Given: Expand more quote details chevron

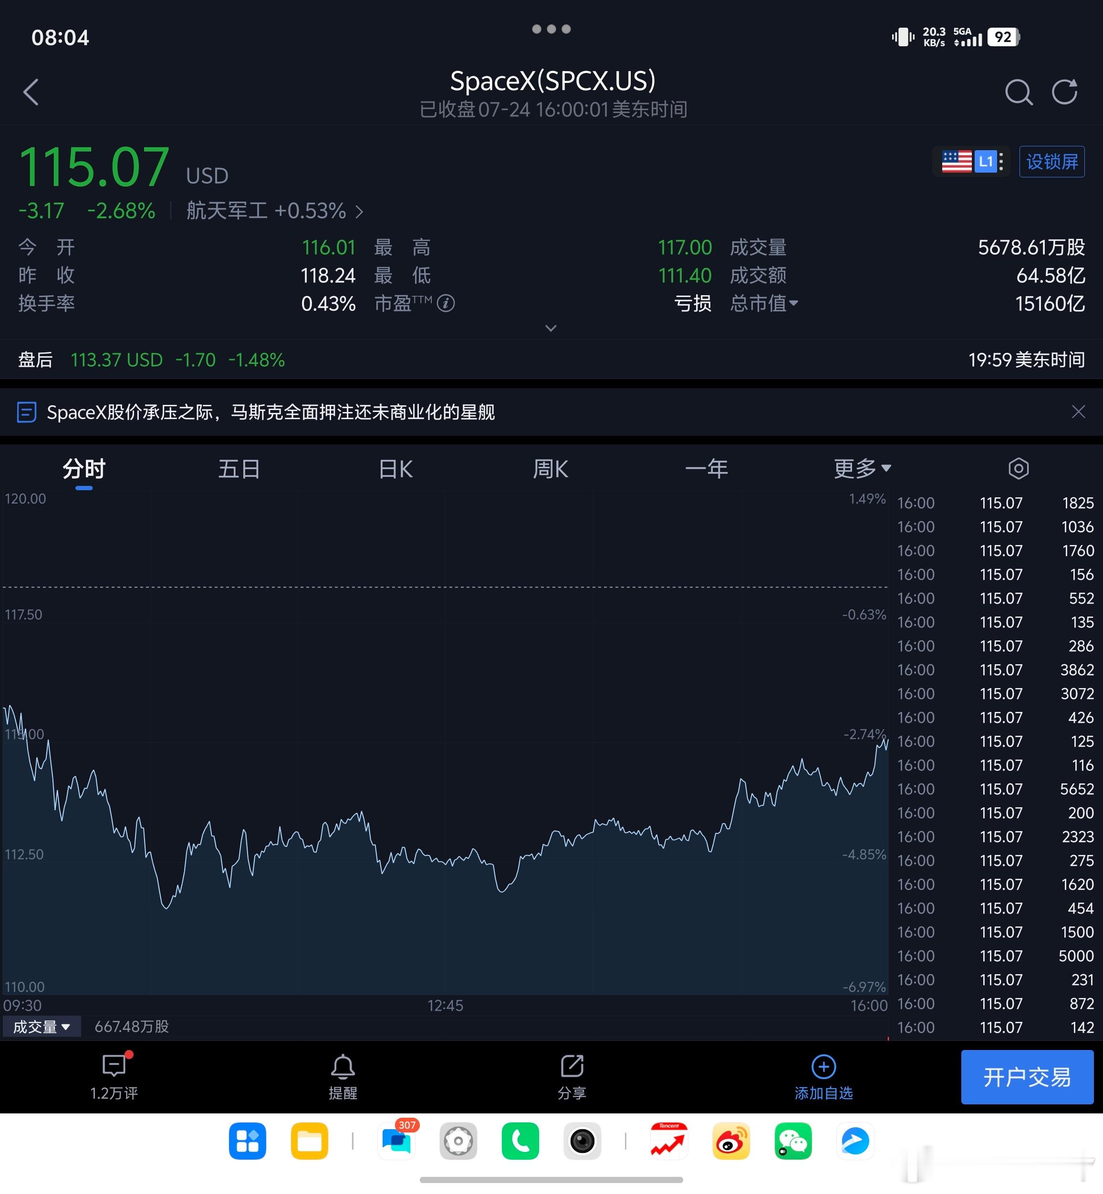Looking at the screenshot, I should coord(551,328).
